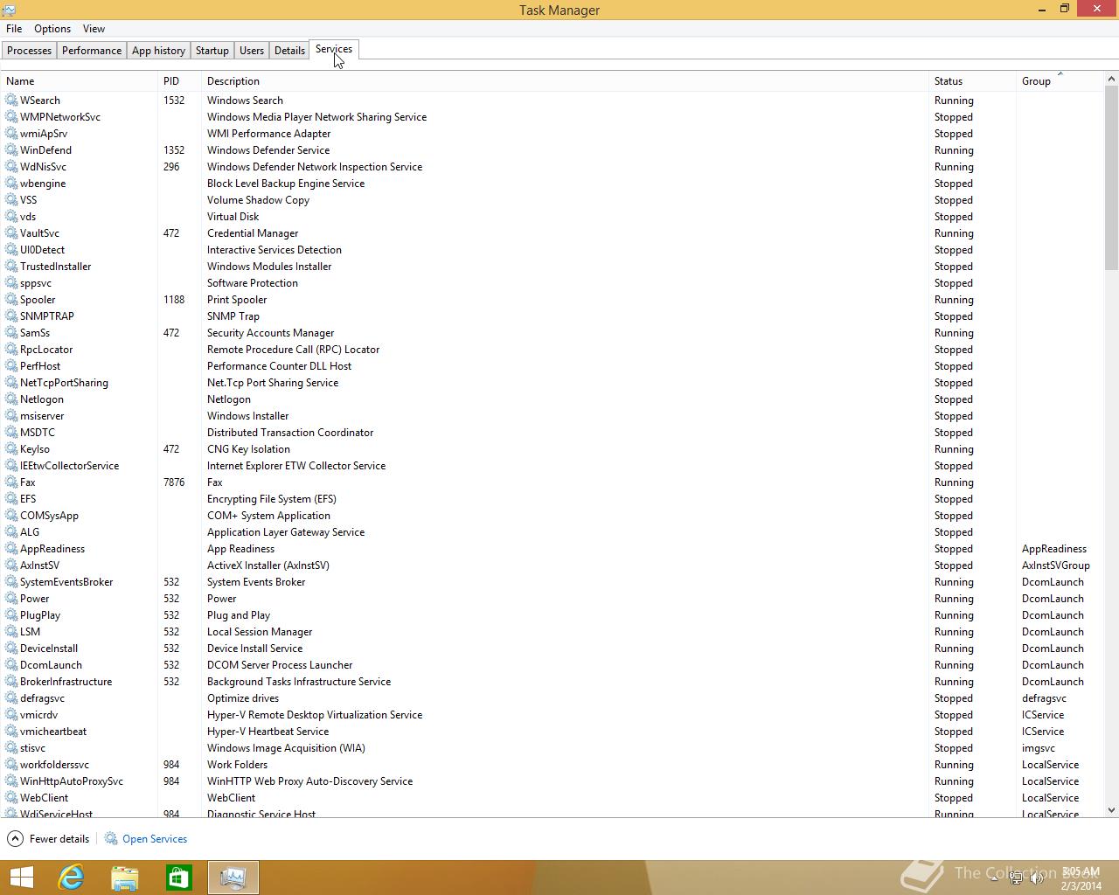Open Internet Explorer from the taskbar
Image resolution: width=1119 pixels, height=895 pixels.
tap(71, 878)
